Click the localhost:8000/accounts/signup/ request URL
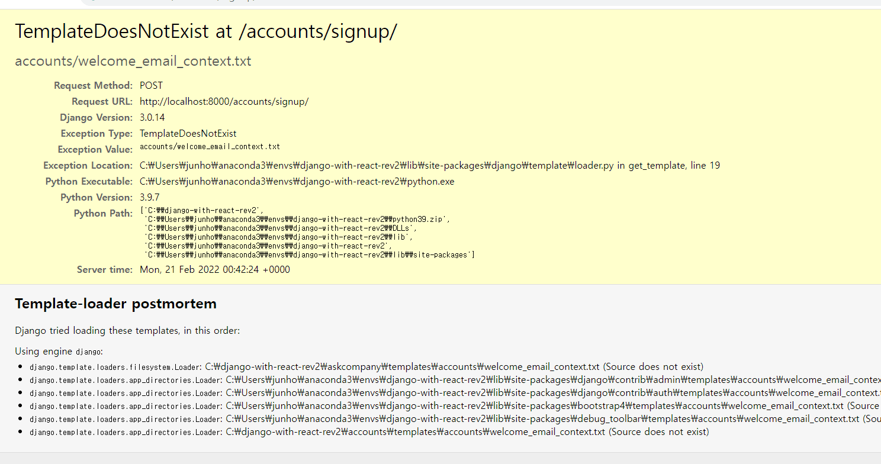 pyautogui.click(x=224, y=102)
